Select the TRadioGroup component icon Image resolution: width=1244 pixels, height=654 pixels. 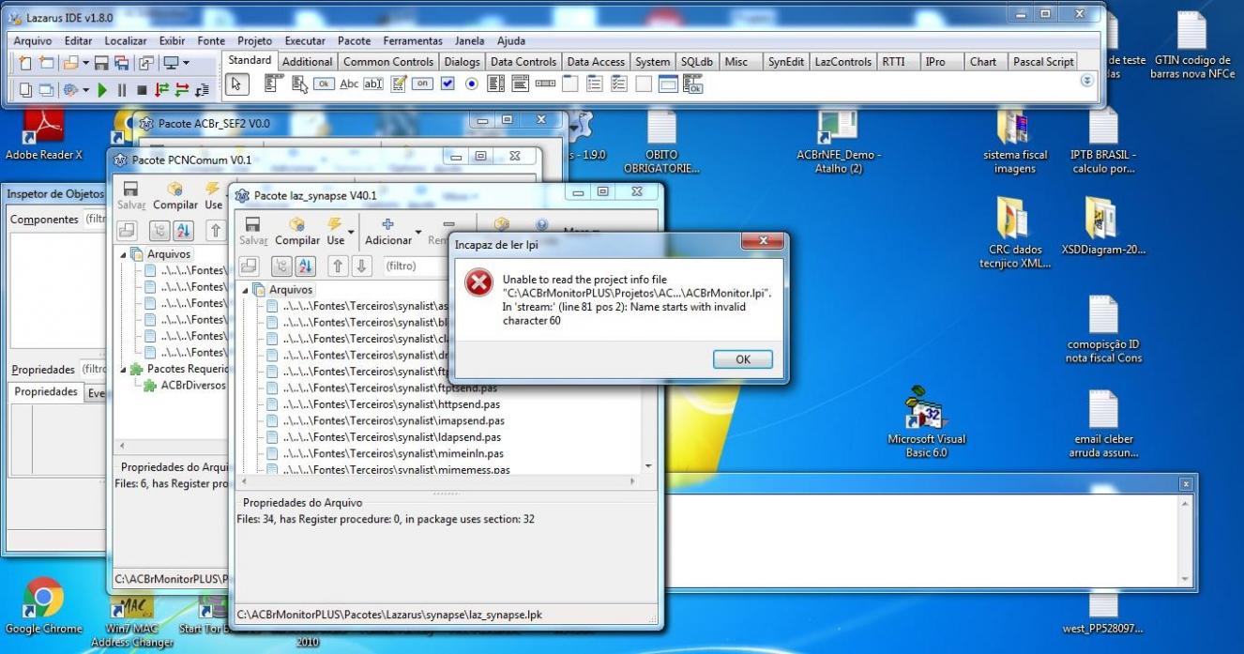point(595,84)
